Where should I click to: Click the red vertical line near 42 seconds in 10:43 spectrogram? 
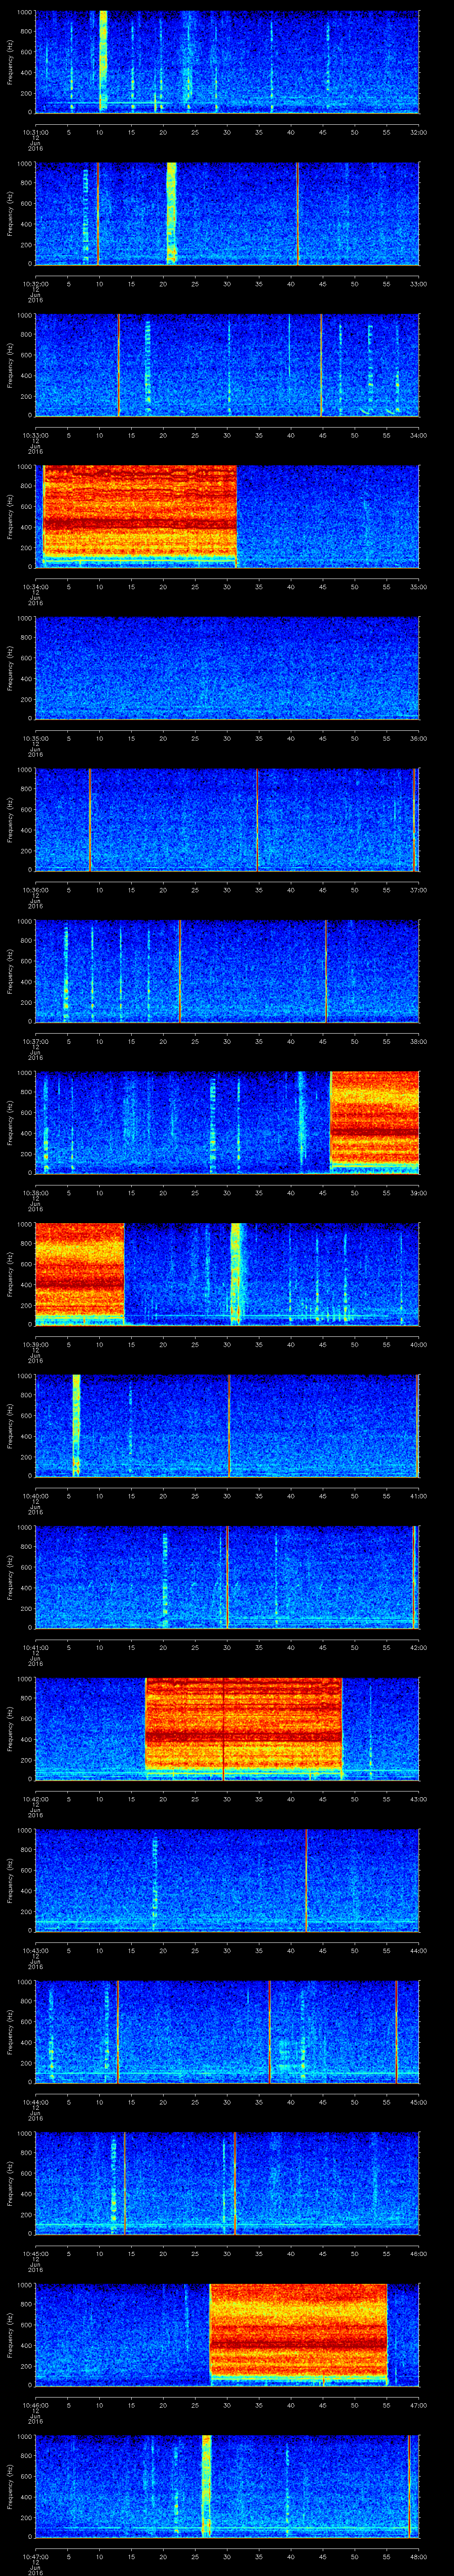coord(305,1879)
